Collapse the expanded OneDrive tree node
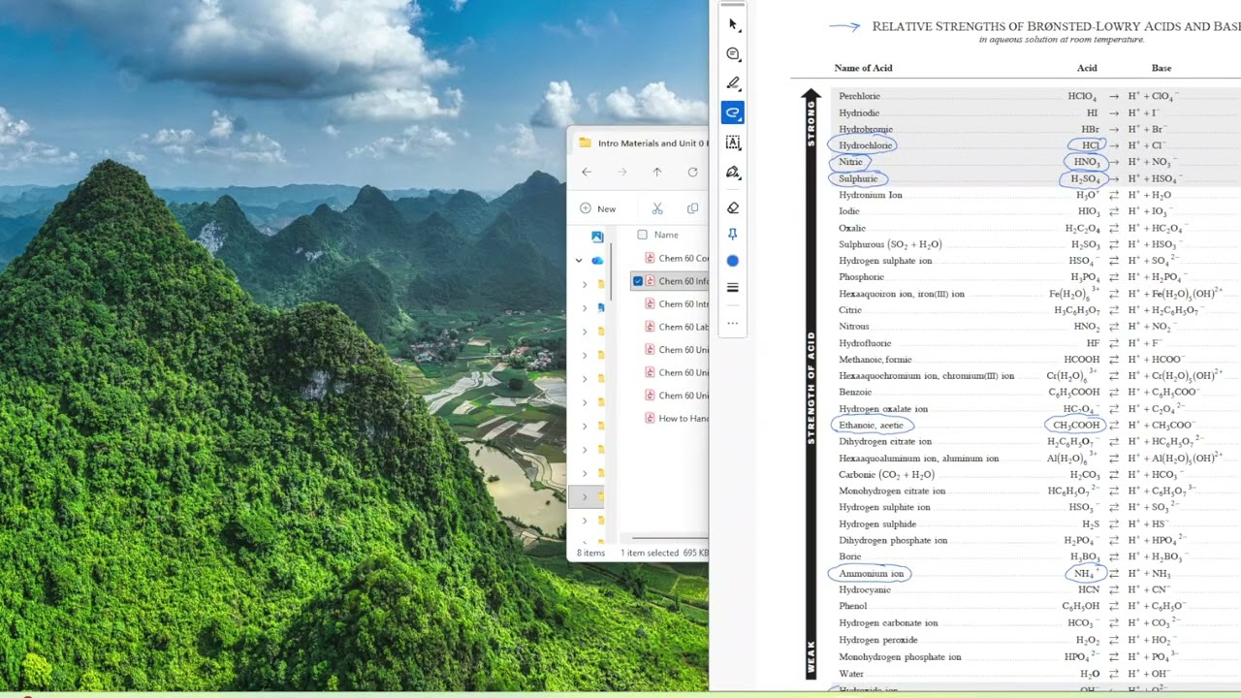The image size is (1241, 698). click(579, 260)
